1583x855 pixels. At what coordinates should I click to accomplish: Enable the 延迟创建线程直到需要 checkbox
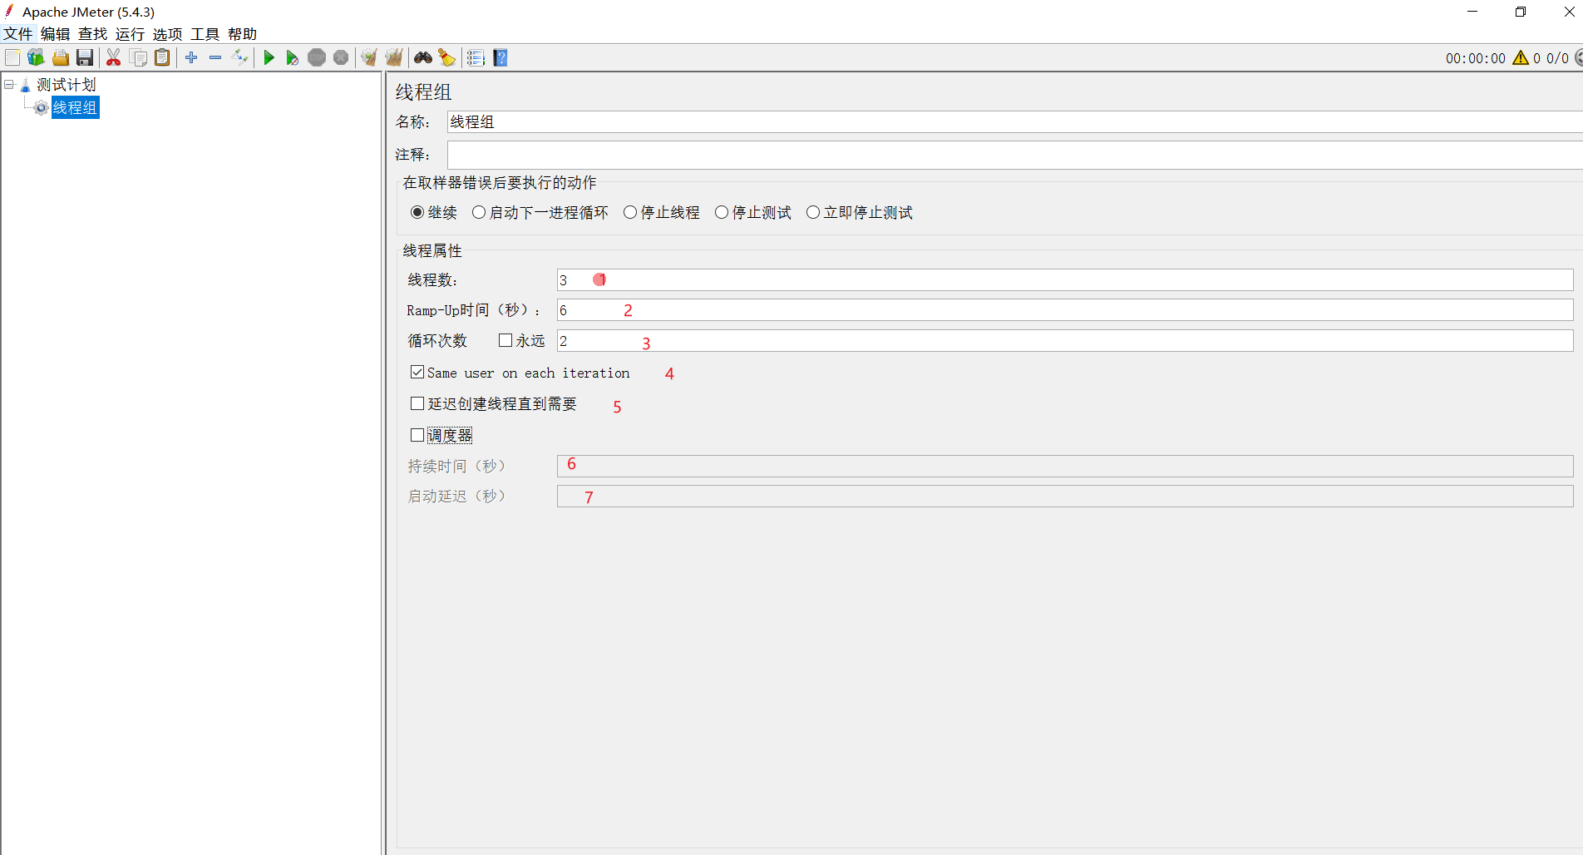[x=417, y=403]
